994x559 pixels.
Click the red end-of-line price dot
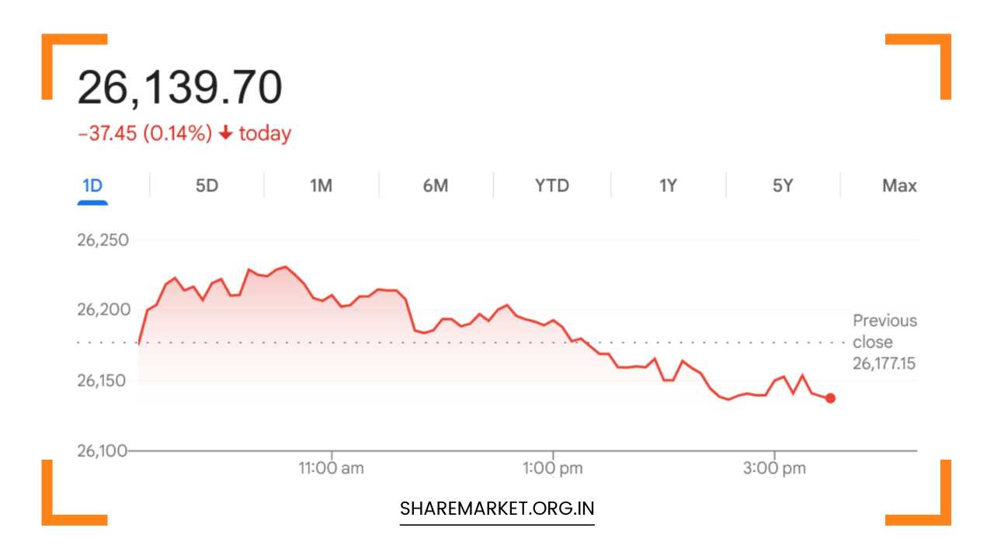click(830, 398)
